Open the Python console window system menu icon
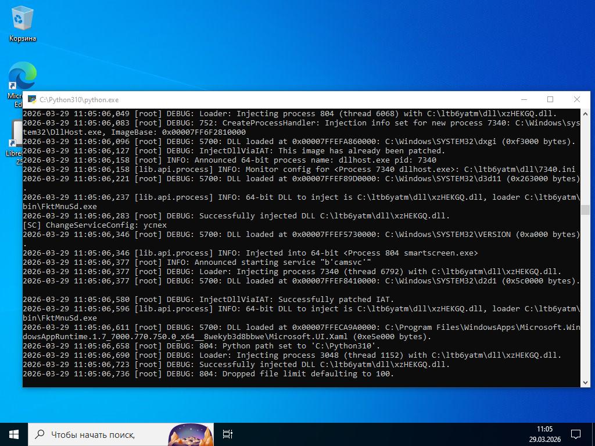Image resolution: width=595 pixels, height=446 pixels. pos(31,100)
